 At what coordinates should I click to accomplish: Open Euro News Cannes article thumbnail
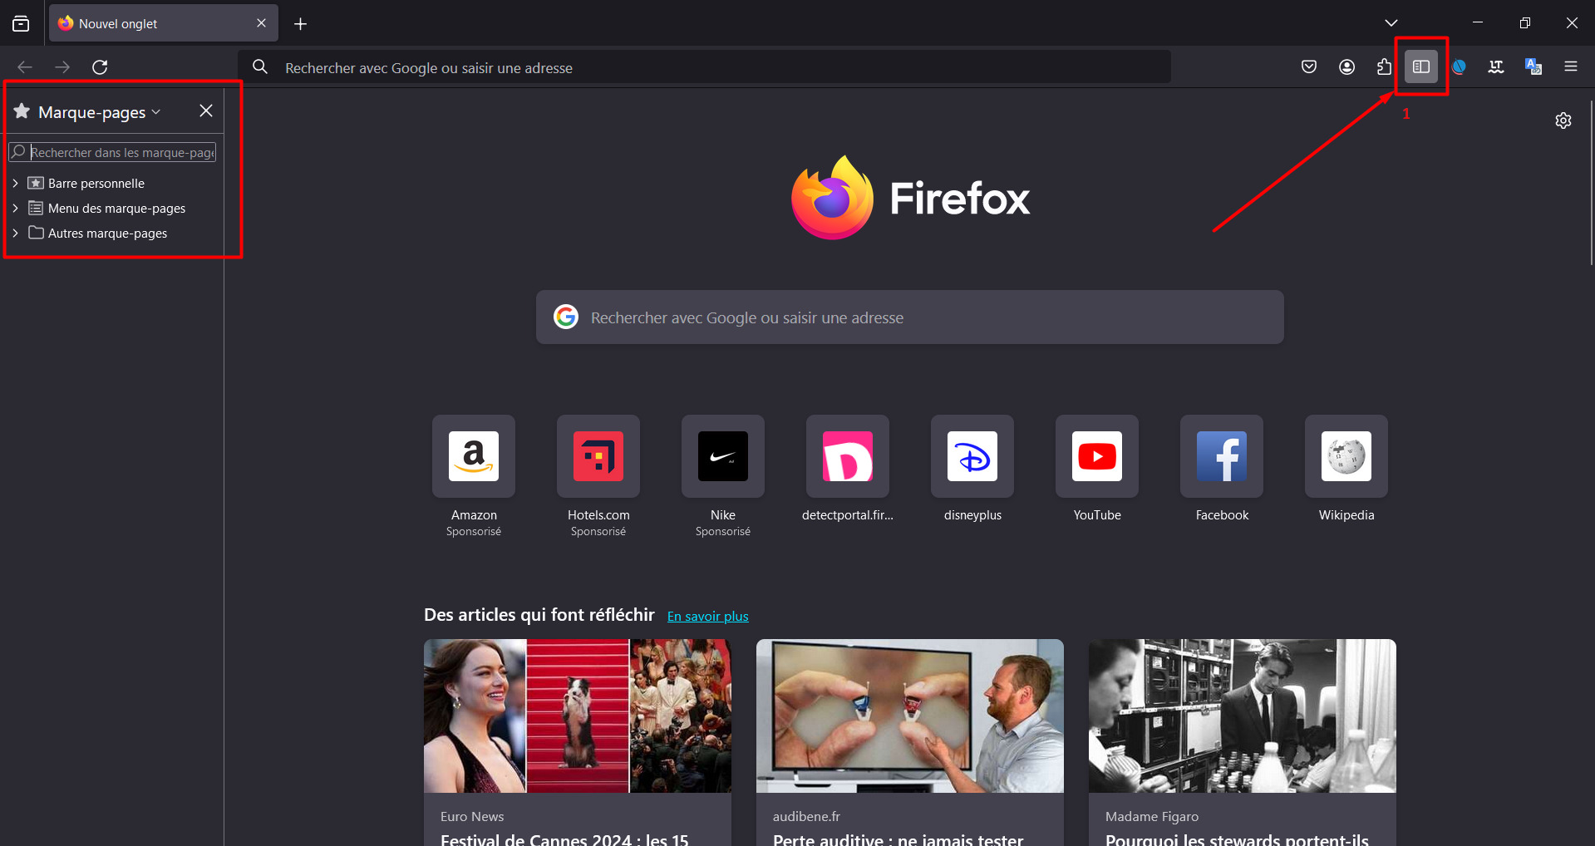click(578, 716)
